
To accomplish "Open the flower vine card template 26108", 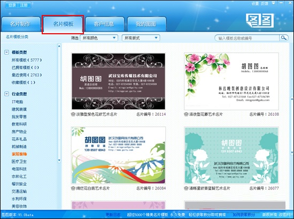I will (231, 81).
